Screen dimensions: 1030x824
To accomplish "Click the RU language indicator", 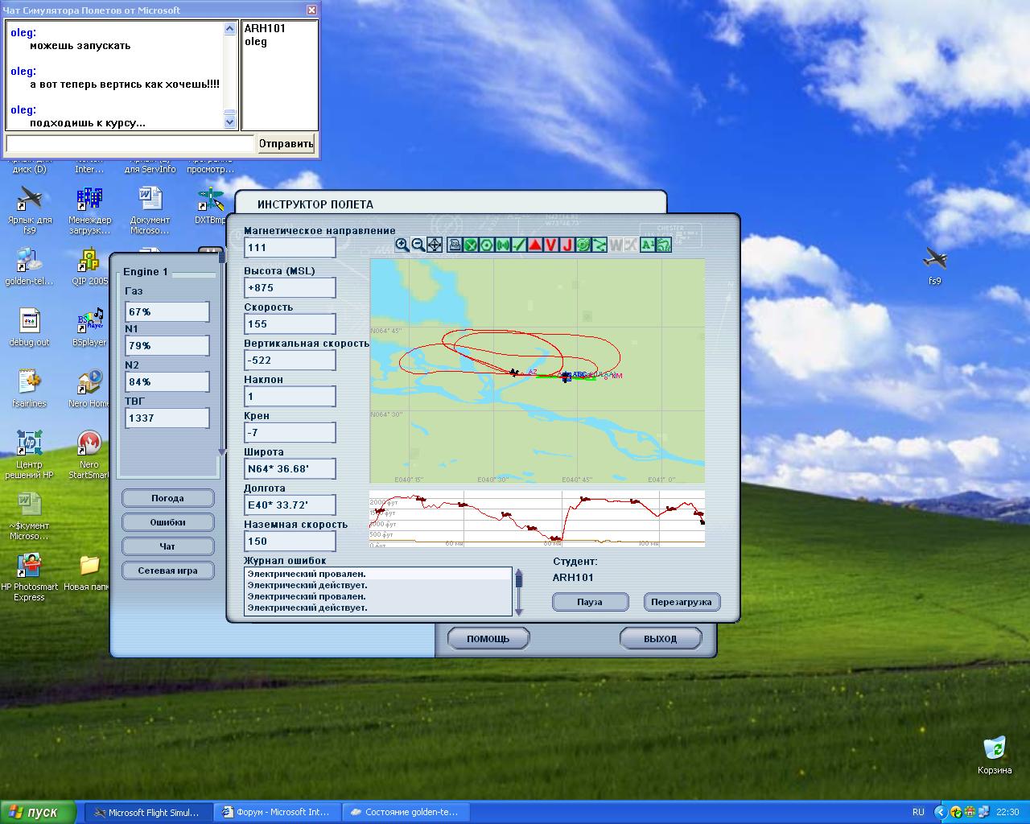I will 918,812.
